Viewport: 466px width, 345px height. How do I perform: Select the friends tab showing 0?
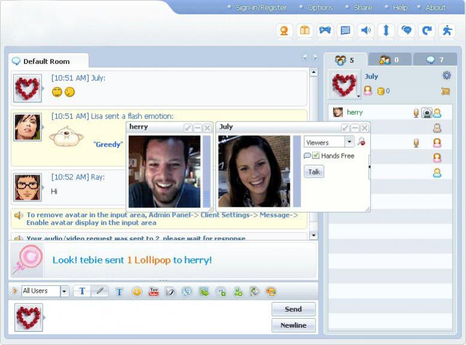(x=389, y=60)
